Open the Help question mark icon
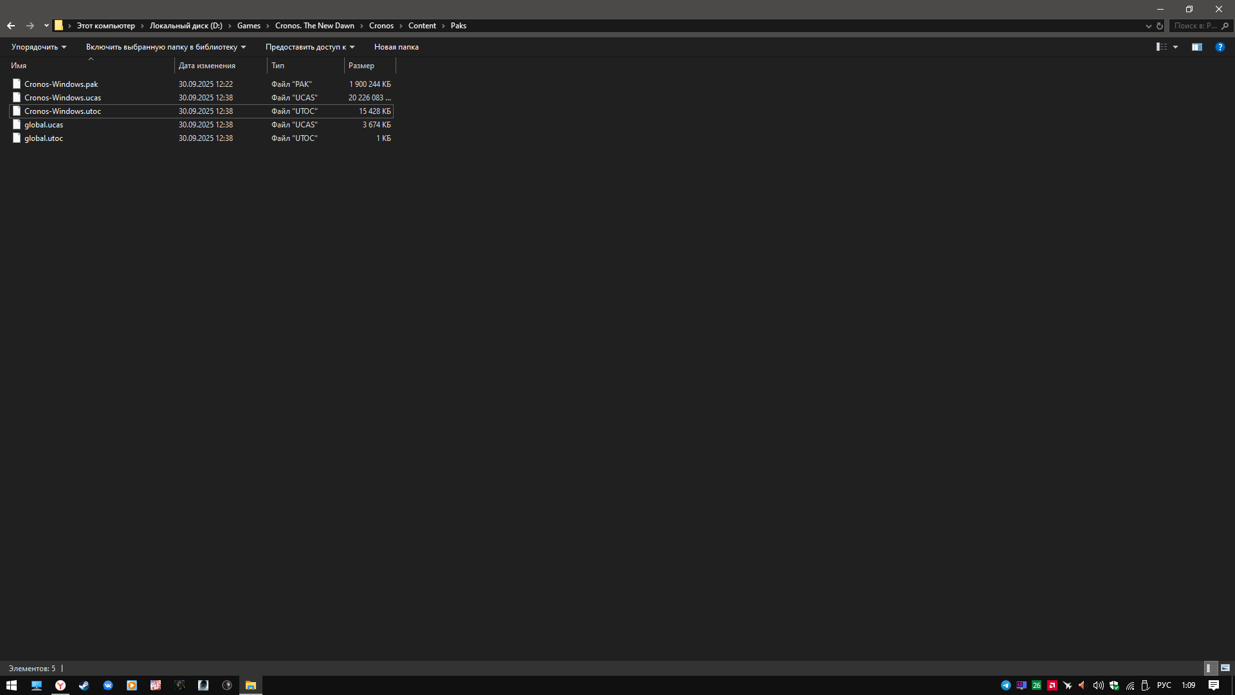The image size is (1235, 695). (1220, 47)
